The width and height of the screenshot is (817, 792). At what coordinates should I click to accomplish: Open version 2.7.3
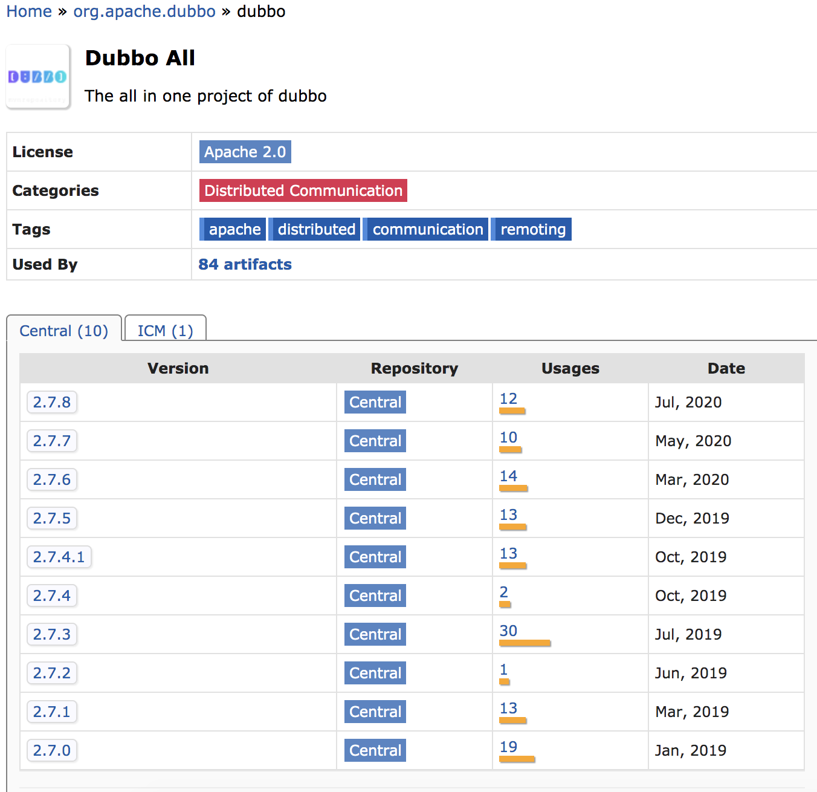[52, 634]
